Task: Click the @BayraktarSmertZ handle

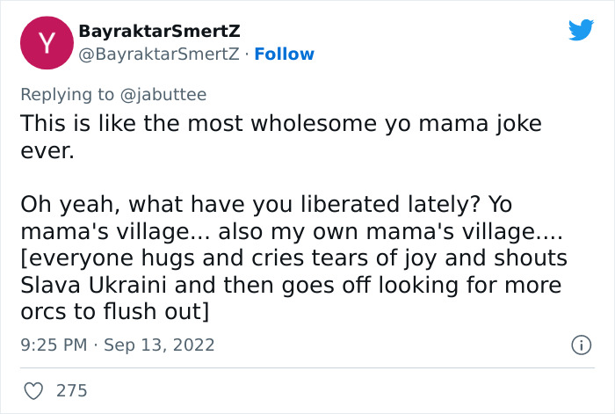Action: pyautogui.click(x=159, y=54)
